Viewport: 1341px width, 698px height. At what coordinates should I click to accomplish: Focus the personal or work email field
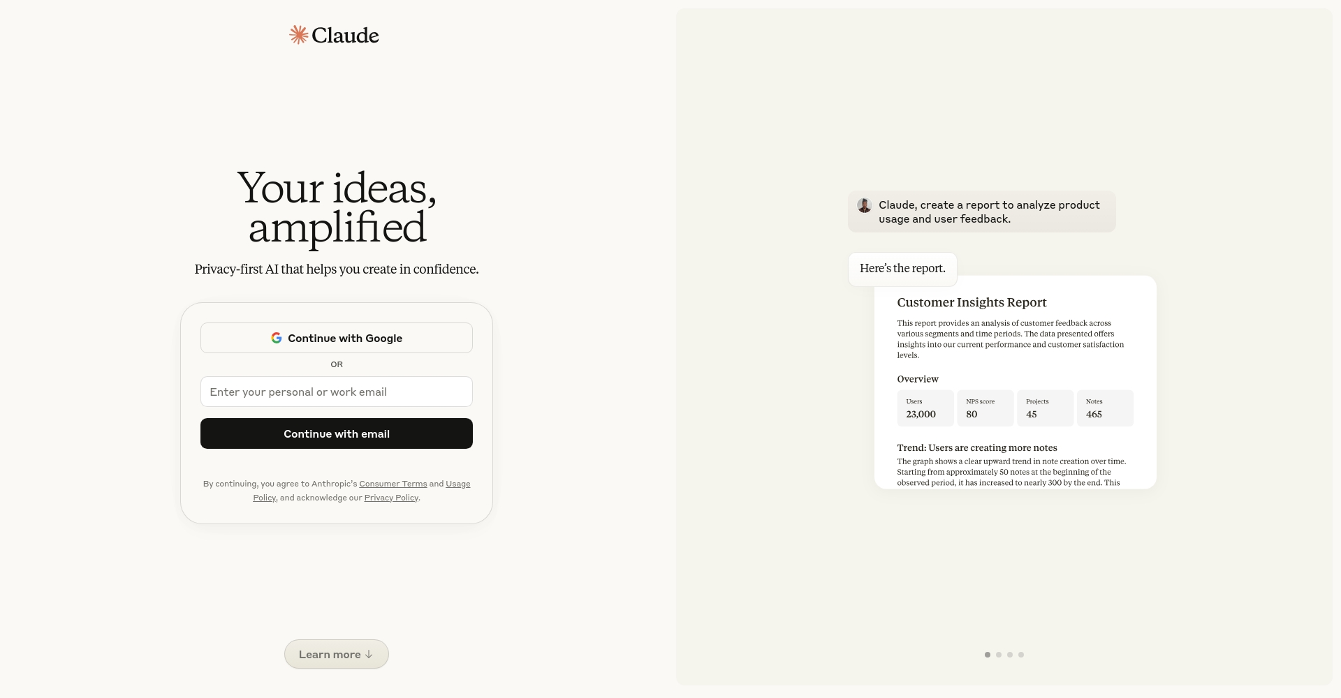coord(337,392)
